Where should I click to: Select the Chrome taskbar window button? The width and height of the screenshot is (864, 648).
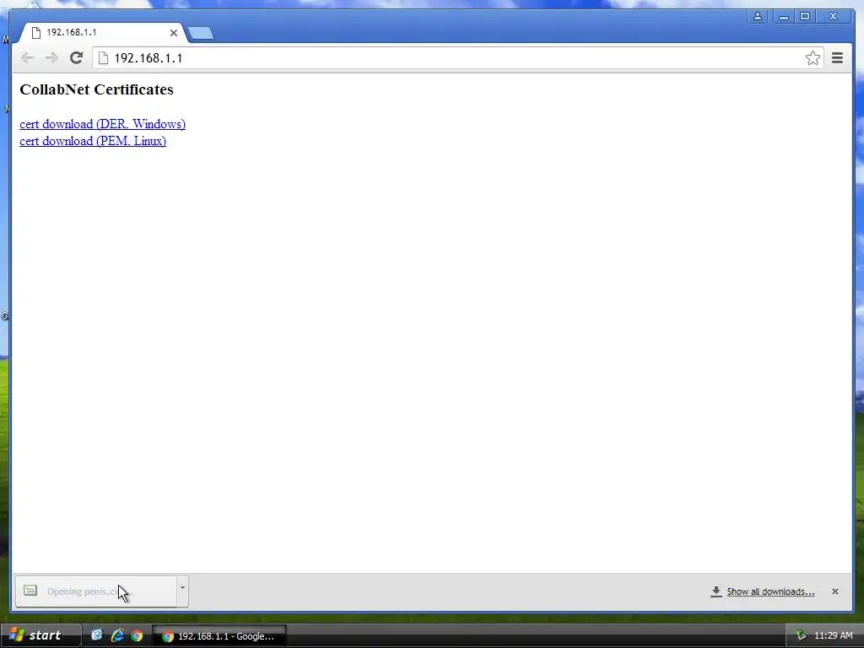pos(219,636)
